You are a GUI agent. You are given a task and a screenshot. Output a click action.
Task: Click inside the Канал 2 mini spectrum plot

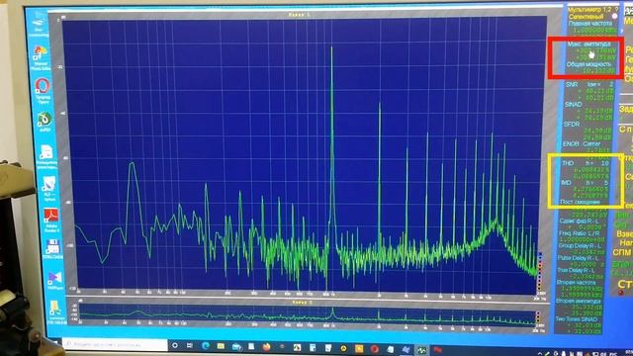click(308, 314)
